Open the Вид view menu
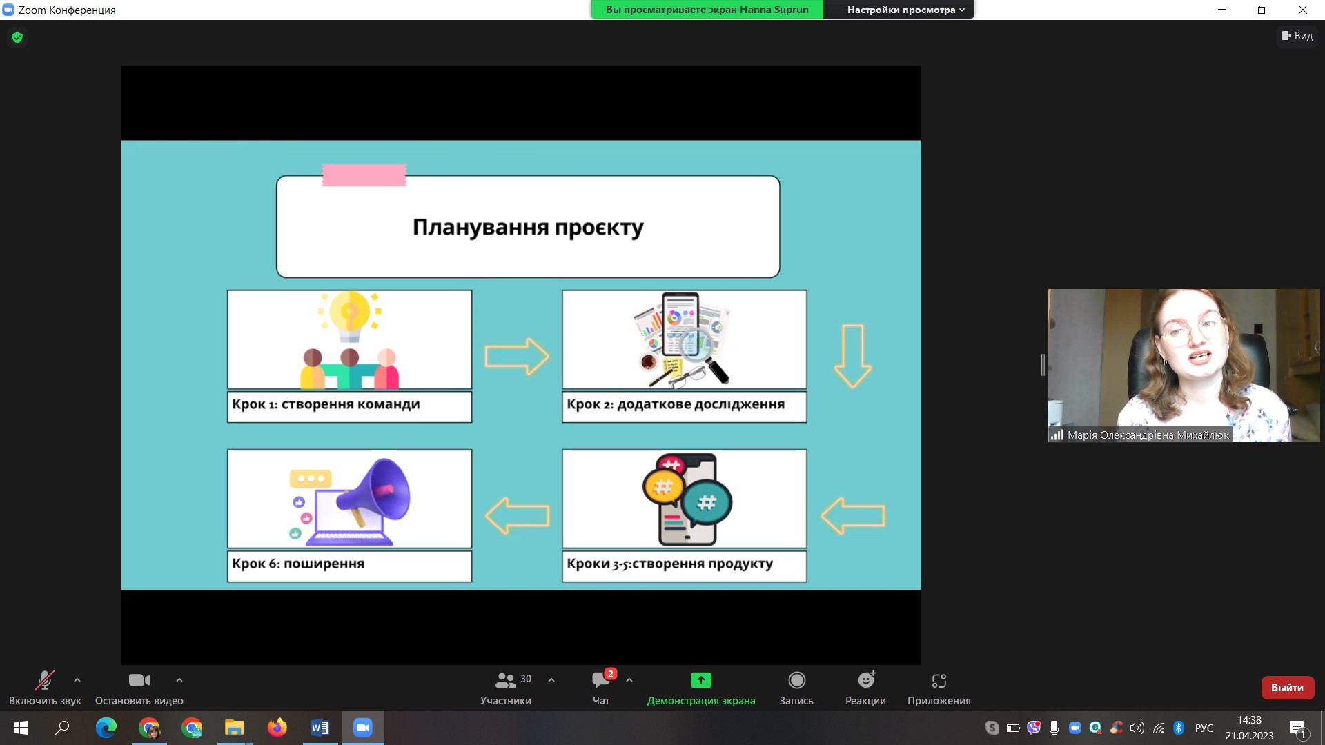The width and height of the screenshot is (1325, 745). (1297, 36)
